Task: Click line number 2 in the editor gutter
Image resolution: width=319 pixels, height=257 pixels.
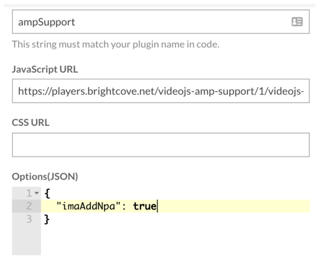Action: pos(29,206)
